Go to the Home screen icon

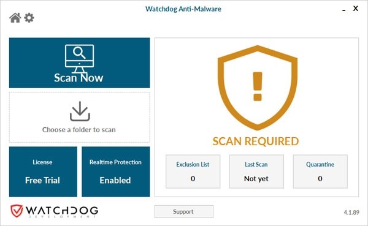[15, 18]
